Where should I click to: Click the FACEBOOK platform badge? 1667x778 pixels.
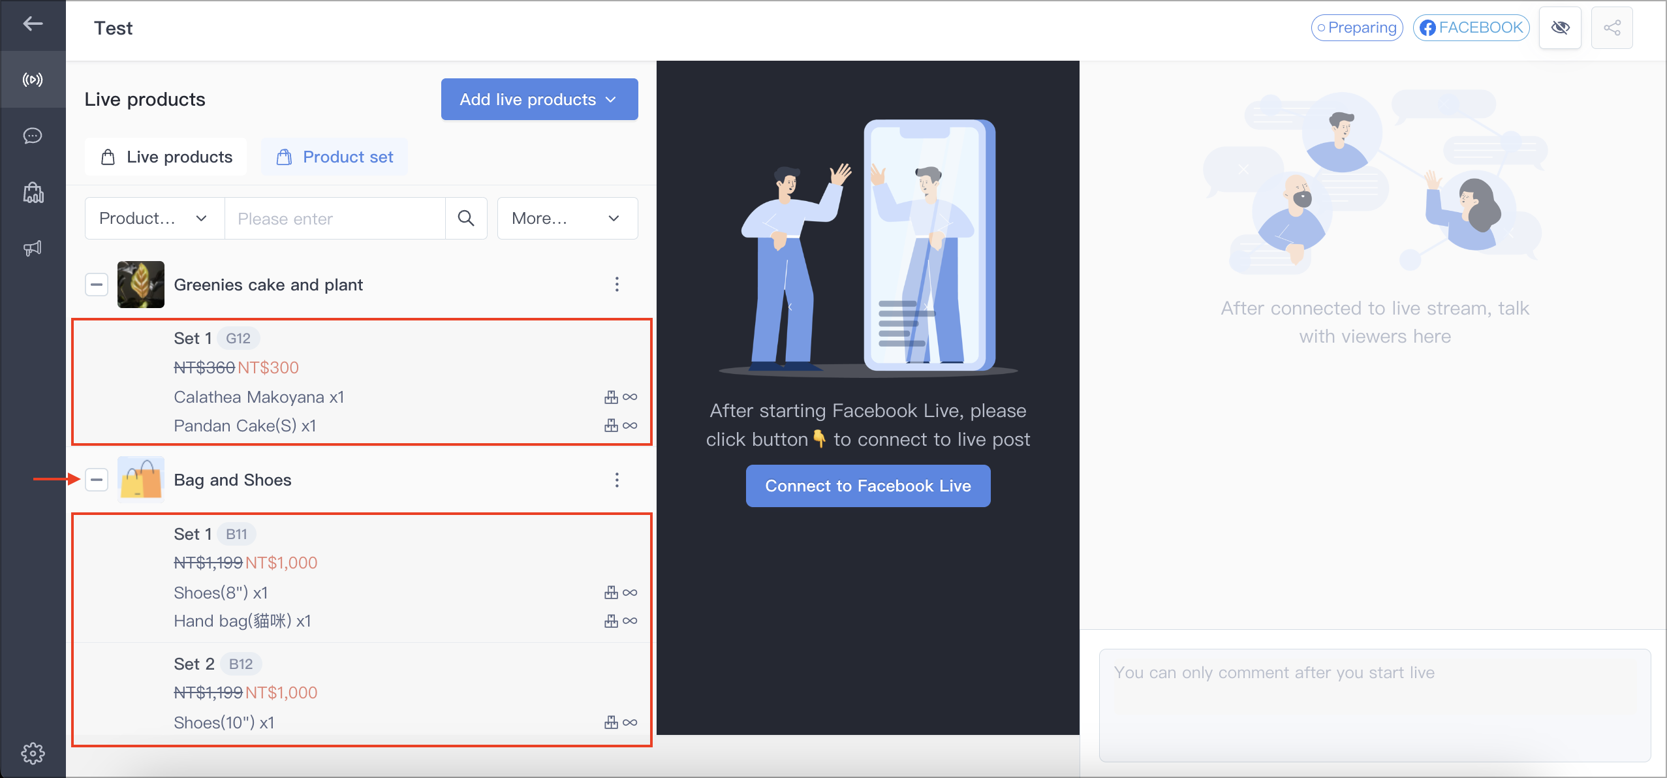click(1471, 27)
